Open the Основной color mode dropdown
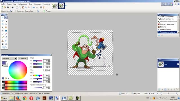 9,59
